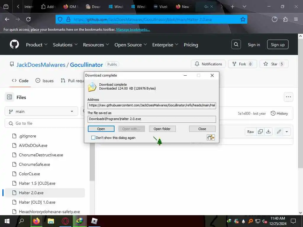Bookmark page with star icon in address bar
The image size is (303, 227).
click(x=243, y=19)
